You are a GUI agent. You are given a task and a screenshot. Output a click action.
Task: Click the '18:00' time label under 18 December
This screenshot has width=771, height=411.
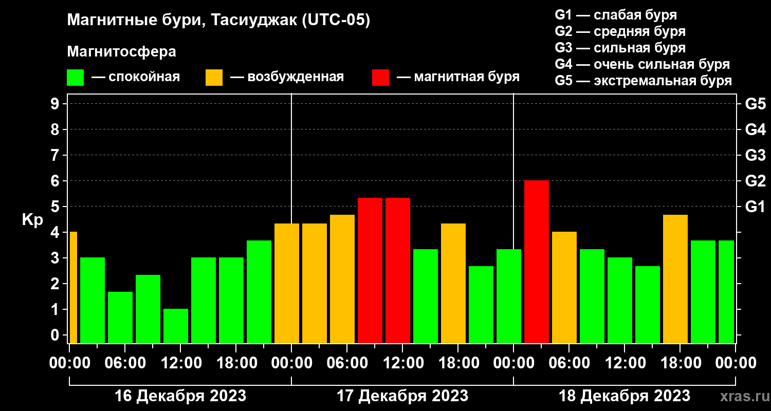pos(680,363)
